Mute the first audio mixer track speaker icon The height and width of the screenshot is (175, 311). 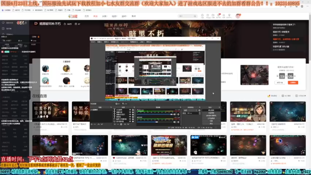[175, 114]
